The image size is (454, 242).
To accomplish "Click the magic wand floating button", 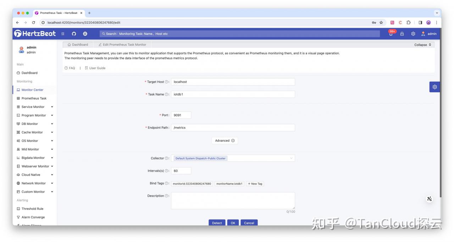I will pyautogui.click(x=430, y=199).
